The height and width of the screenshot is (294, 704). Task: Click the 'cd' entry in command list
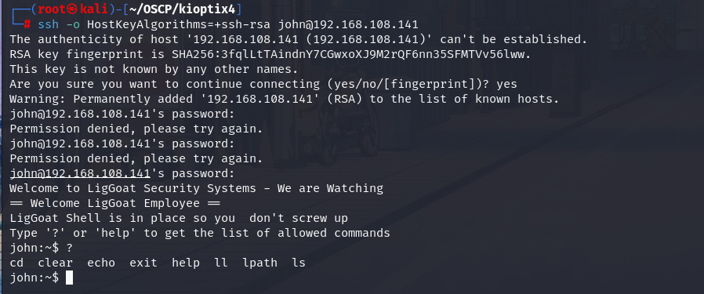[16, 263]
